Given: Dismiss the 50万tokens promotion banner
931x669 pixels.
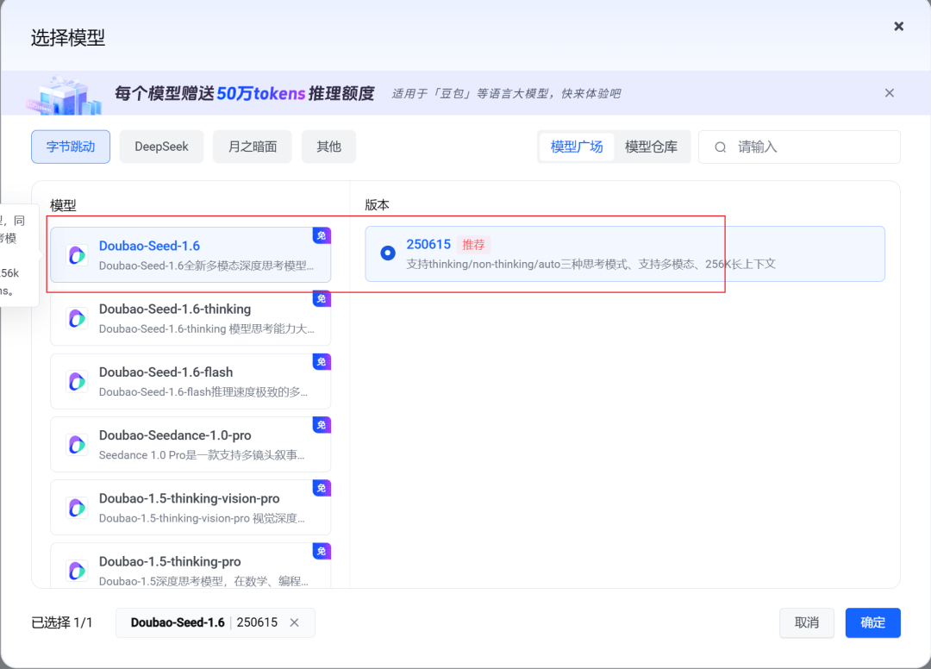Looking at the screenshot, I should click(x=889, y=92).
